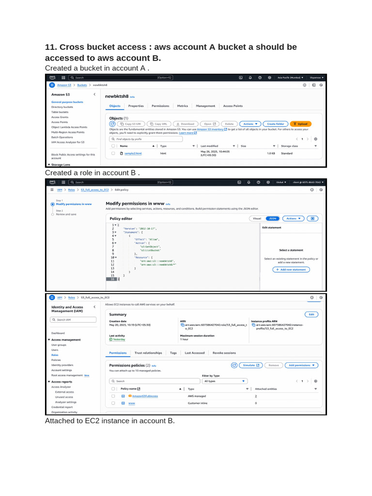Click info icon on IAM role breadcrumb bar

click(312, 298)
